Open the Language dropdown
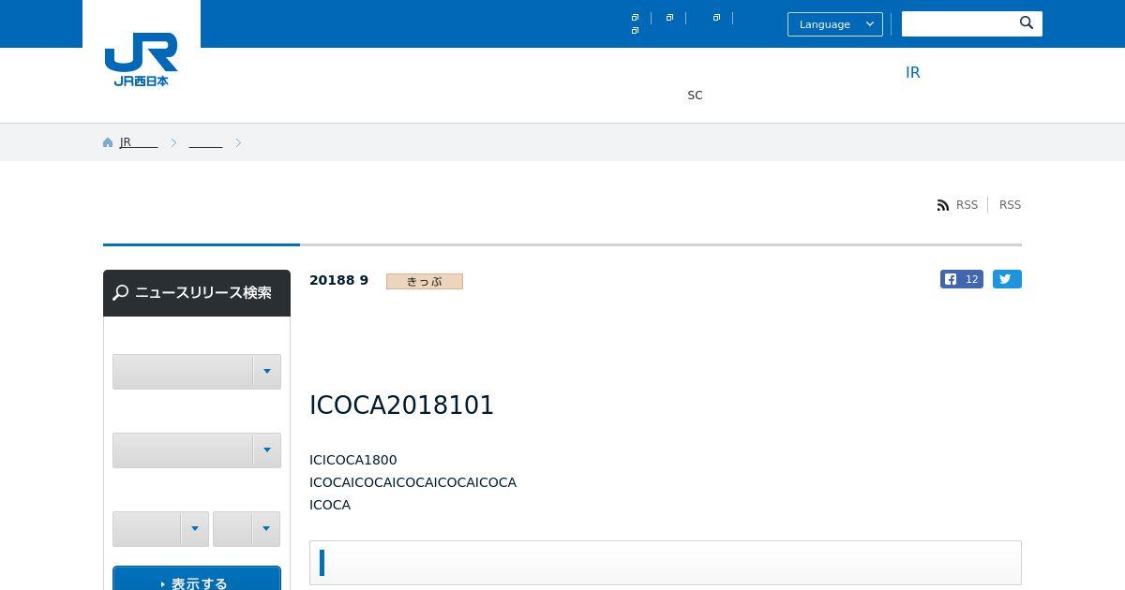Viewport: 1125px width, 590px height. (x=835, y=24)
